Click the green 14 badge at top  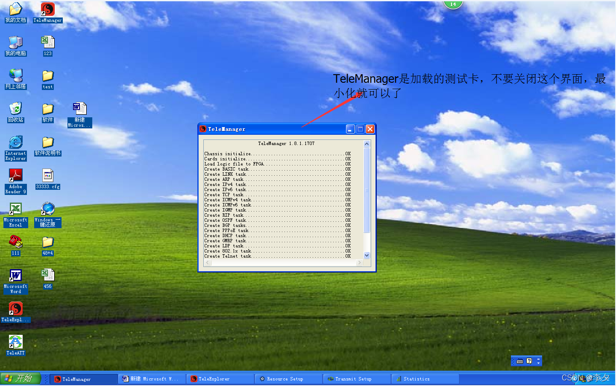tap(453, 4)
